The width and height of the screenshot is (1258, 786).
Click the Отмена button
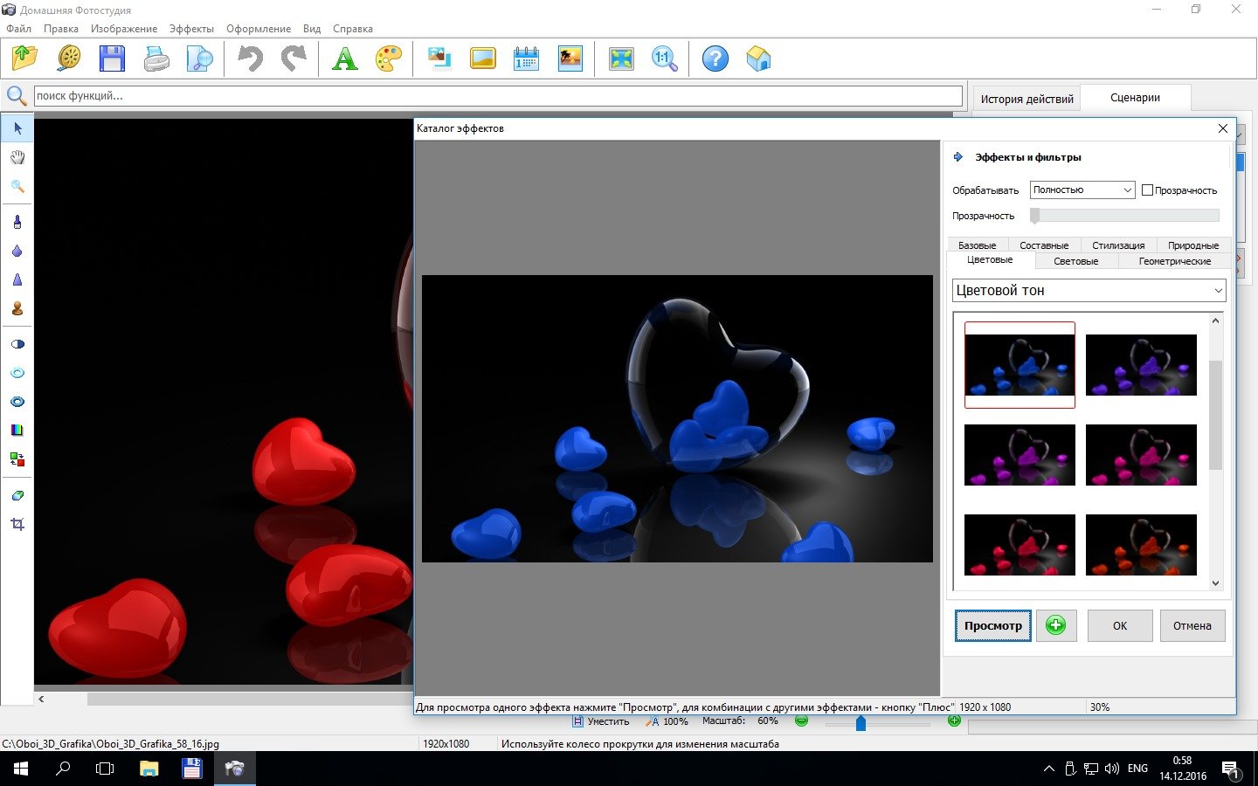[1192, 625]
